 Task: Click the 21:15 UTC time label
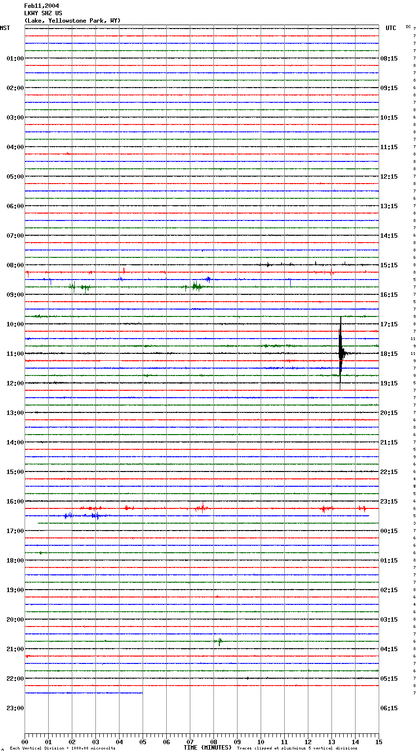[389, 442]
